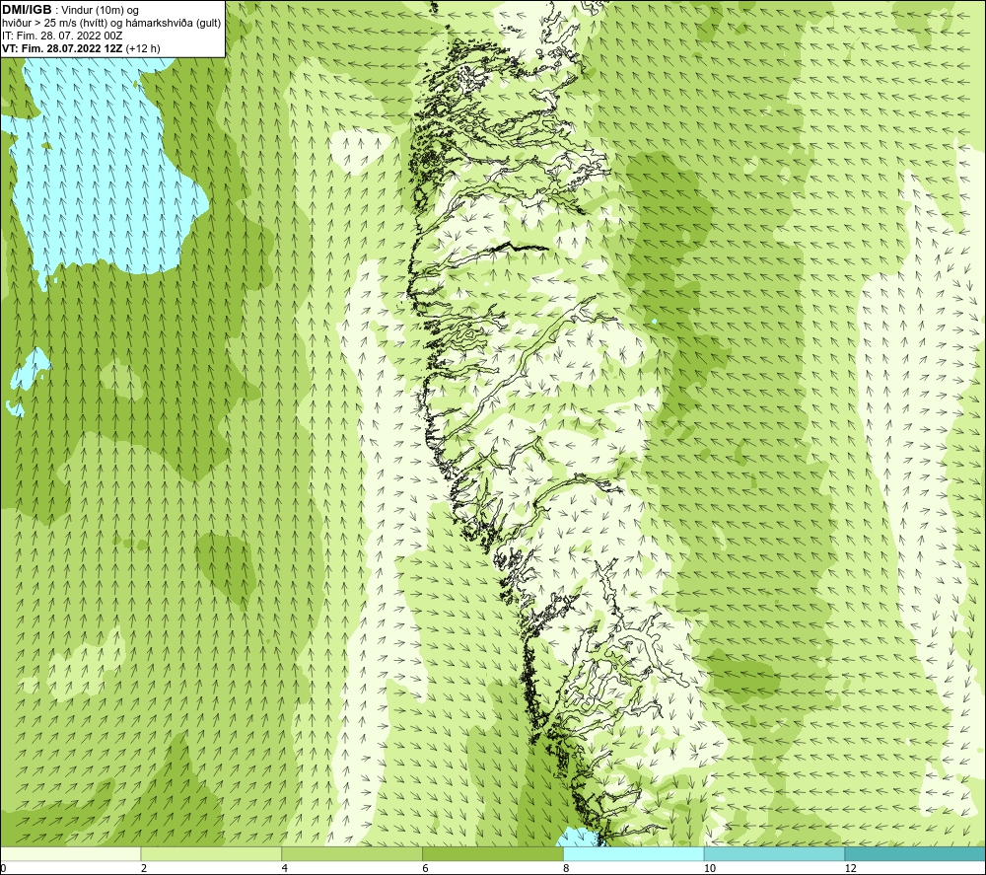The width and height of the screenshot is (986, 875).
Task: Click the 0–2 m/s legend color band
Action: (70, 853)
